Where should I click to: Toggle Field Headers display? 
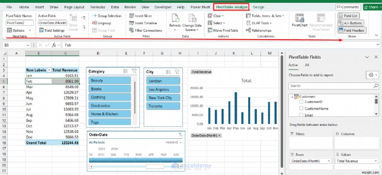click(x=352, y=31)
